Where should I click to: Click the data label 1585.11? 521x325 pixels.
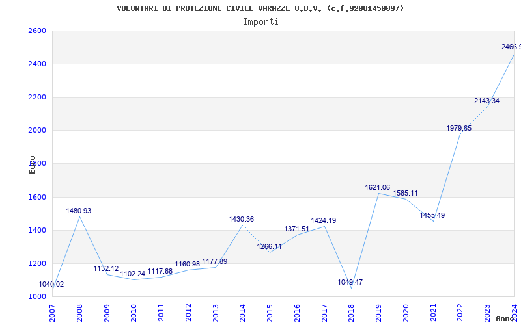[x=405, y=193]
